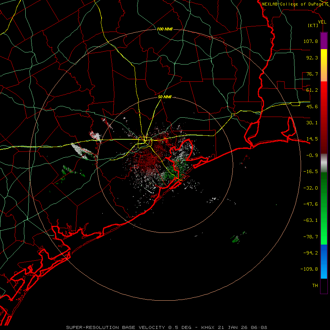Click the -63.1 velocity scale value

pyautogui.click(x=311, y=220)
